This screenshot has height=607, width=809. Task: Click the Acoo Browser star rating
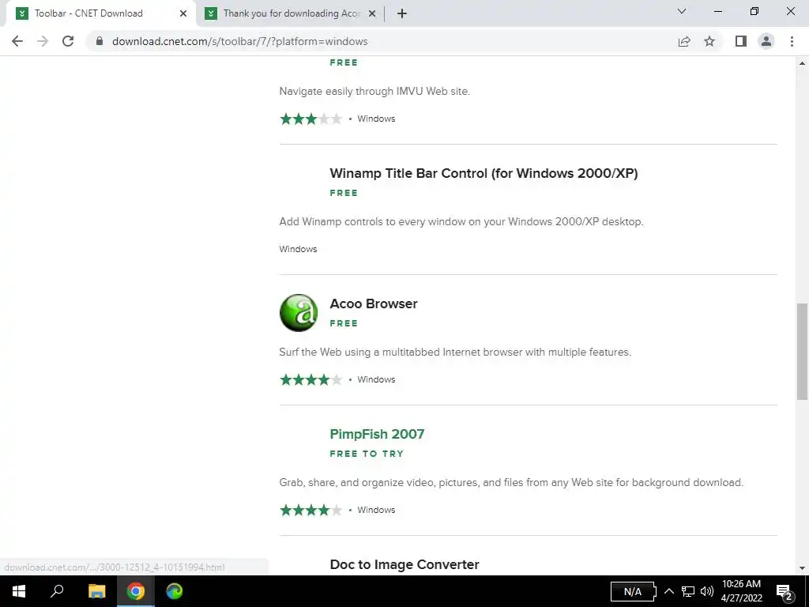click(310, 380)
